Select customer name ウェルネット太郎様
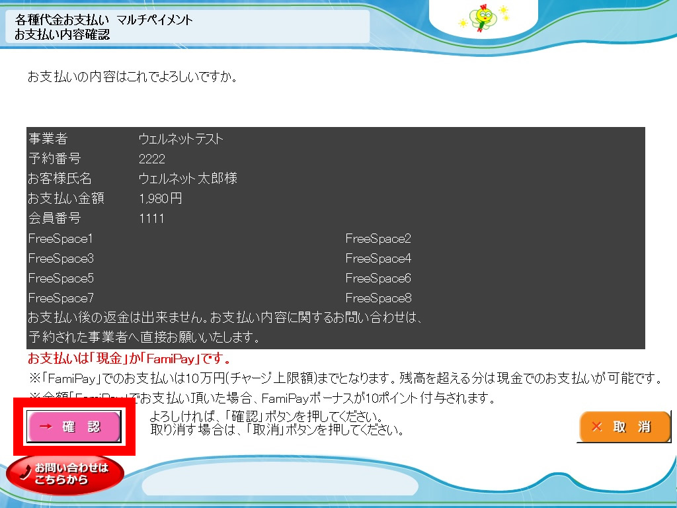The width and height of the screenshot is (677, 508). click(188, 179)
